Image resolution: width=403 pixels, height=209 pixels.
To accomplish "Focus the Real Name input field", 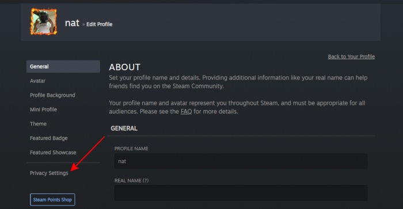I will click(x=241, y=193).
